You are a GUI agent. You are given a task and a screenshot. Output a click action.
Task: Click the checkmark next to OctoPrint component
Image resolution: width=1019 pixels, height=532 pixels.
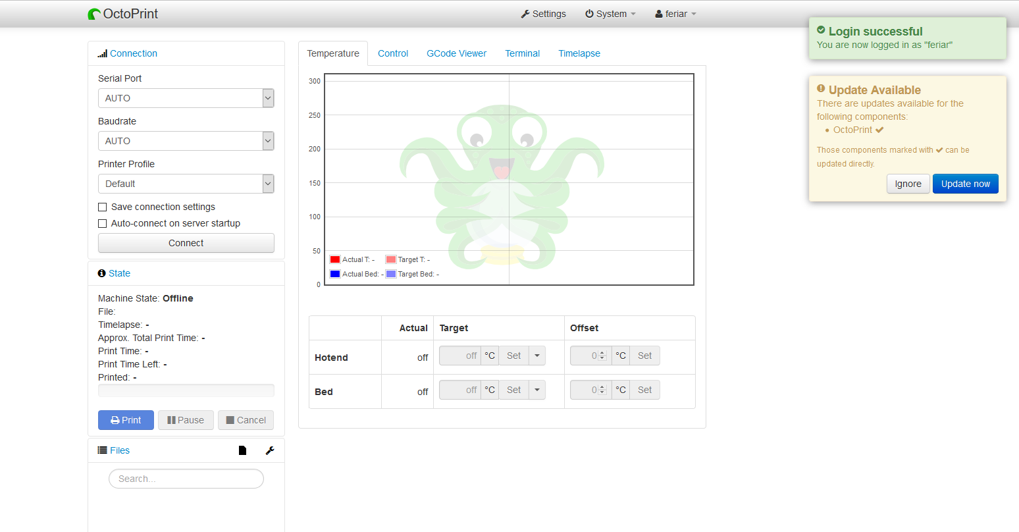pyautogui.click(x=879, y=130)
